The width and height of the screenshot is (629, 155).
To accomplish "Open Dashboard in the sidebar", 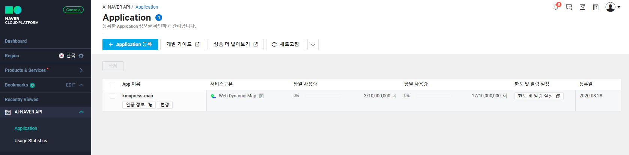I will (x=16, y=41).
